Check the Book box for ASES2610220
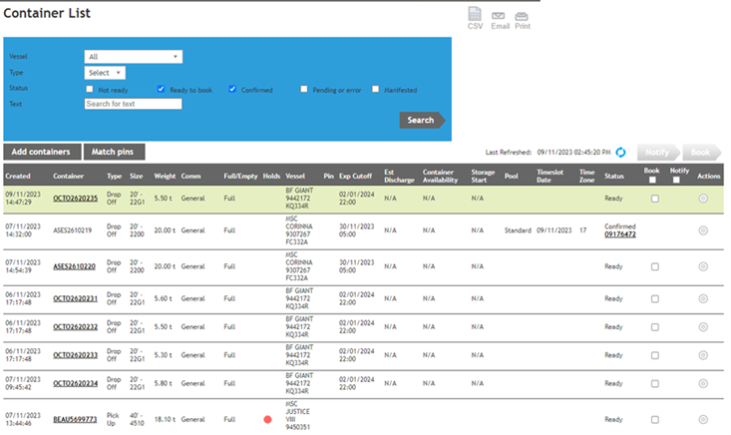 [x=655, y=266]
